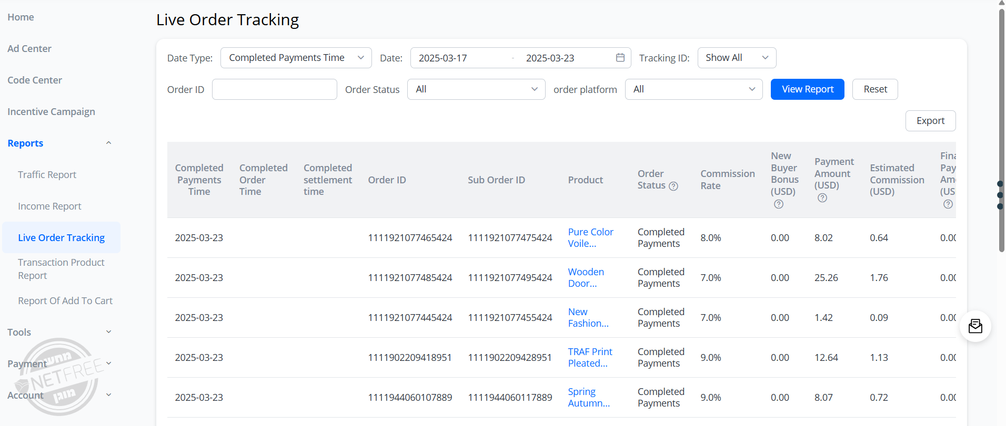Image resolution: width=1006 pixels, height=426 pixels.
Task: Open the order platform dropdown
Action: (x=693, y=89)
